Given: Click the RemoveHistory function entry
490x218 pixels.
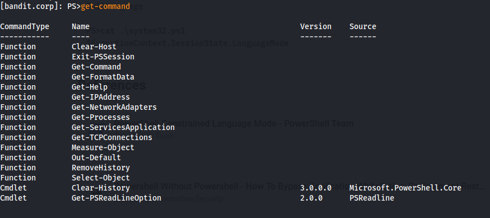Looking at the screenshot, I should [101, 168].
